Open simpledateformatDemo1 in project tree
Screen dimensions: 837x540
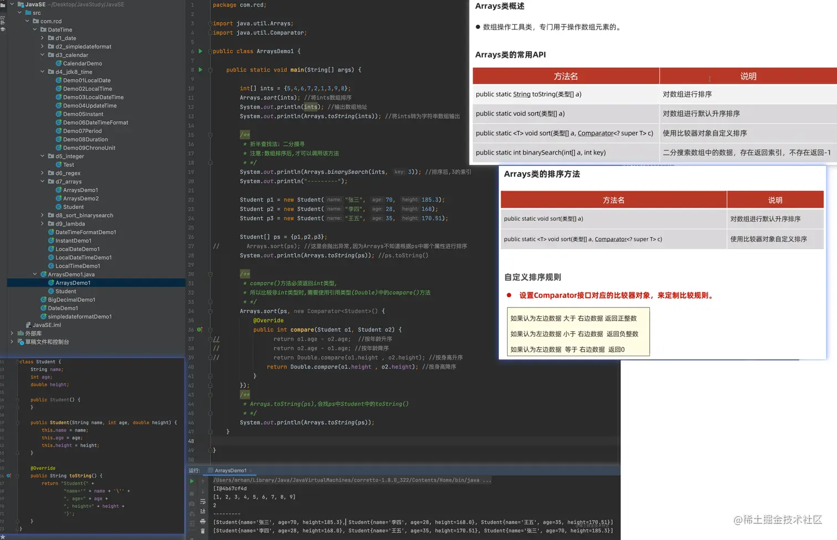point(80,317)
